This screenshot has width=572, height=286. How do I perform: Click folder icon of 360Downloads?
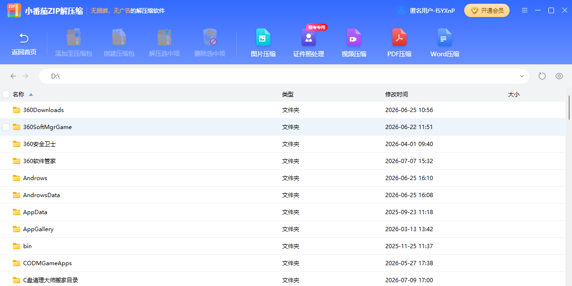(x=17, y=110)
